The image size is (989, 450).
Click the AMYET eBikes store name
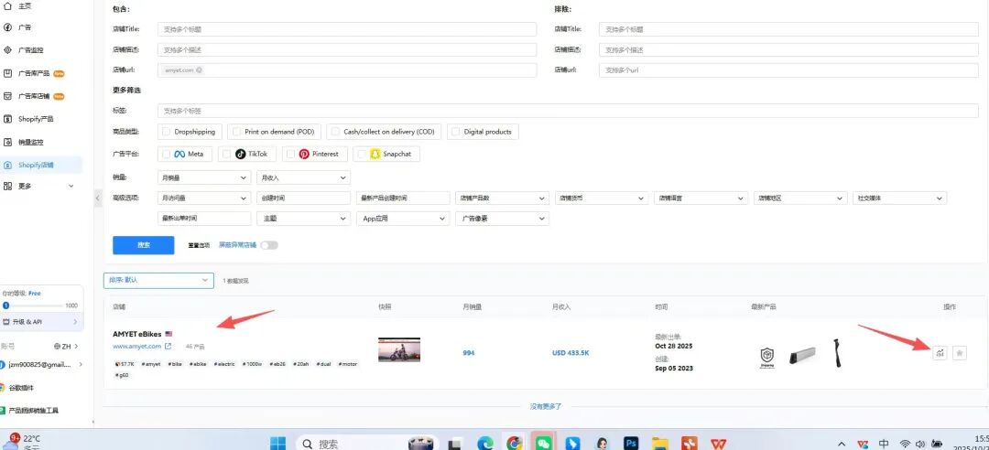136,334
